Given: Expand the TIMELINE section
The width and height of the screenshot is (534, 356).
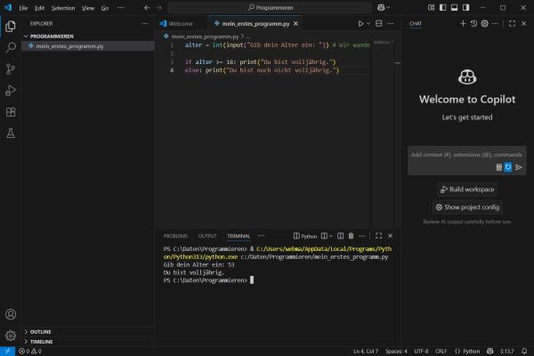Looking at the screenshot, I should pos(88,342).
